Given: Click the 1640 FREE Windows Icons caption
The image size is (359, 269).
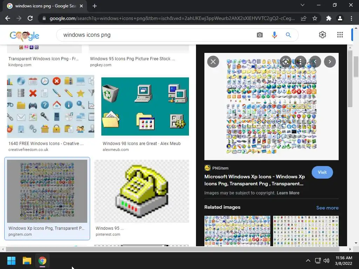Looking at the screenshot, I should [x=46, y=143].
